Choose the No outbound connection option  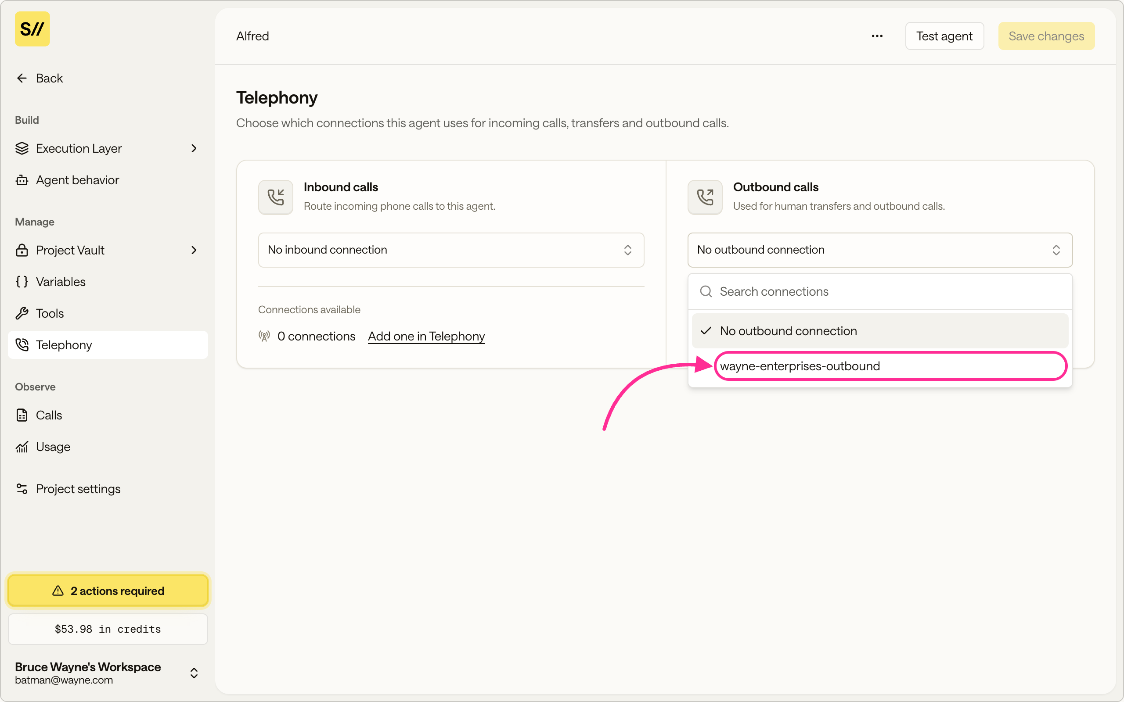coord(880,331)
